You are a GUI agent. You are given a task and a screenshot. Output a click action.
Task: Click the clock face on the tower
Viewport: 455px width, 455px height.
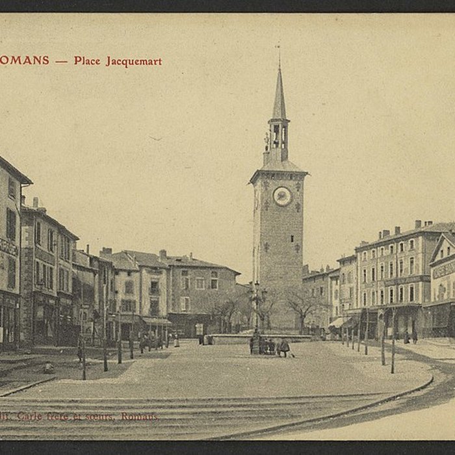coord(282,196)
